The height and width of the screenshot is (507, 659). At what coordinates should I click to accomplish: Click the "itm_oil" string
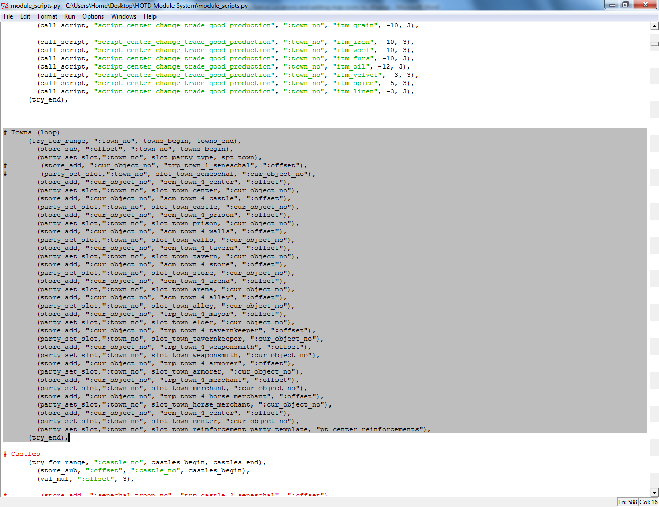pyautogui.click(x=350, y=66)
